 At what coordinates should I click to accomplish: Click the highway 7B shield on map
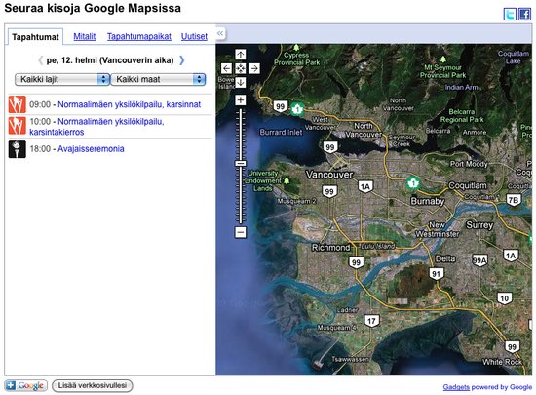coord(514,200)
